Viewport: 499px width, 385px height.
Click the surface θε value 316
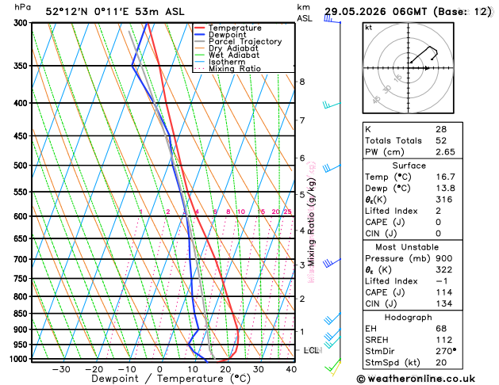pyautogui.click(x=444, y=199)
